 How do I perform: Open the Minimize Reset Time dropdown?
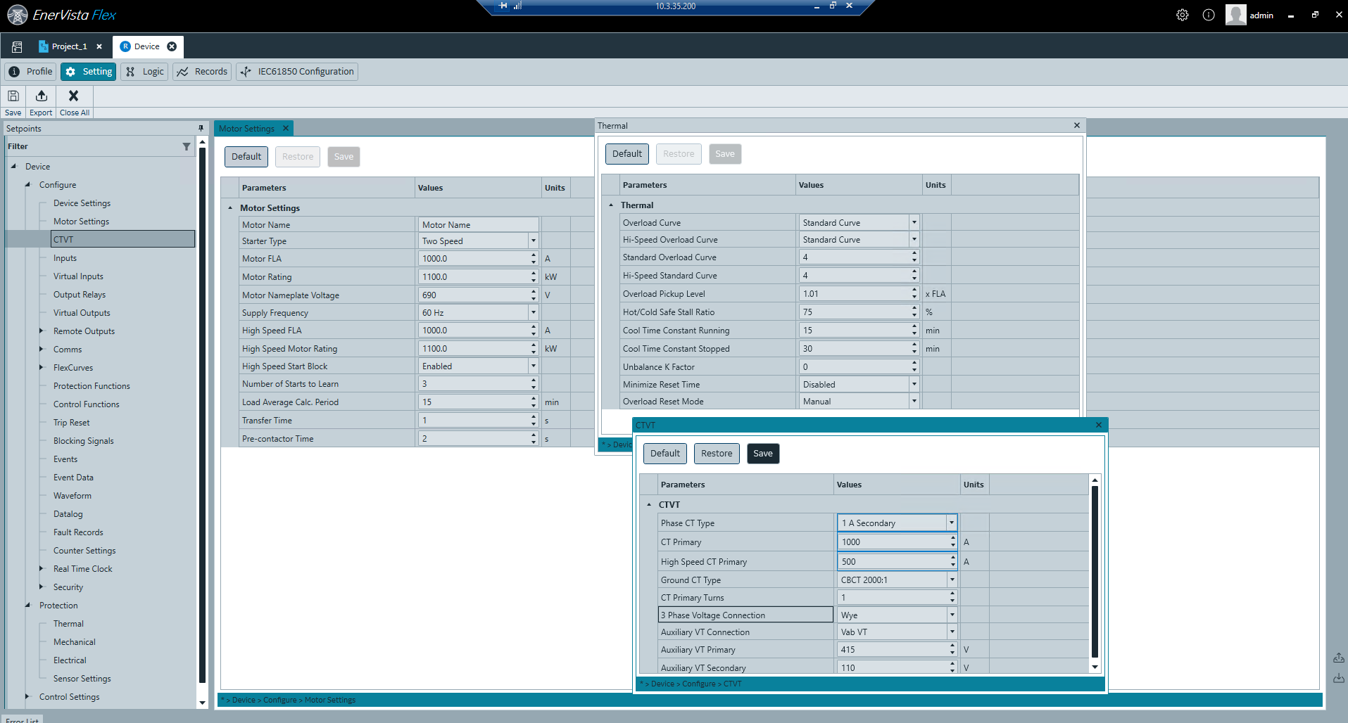point(914,384)
